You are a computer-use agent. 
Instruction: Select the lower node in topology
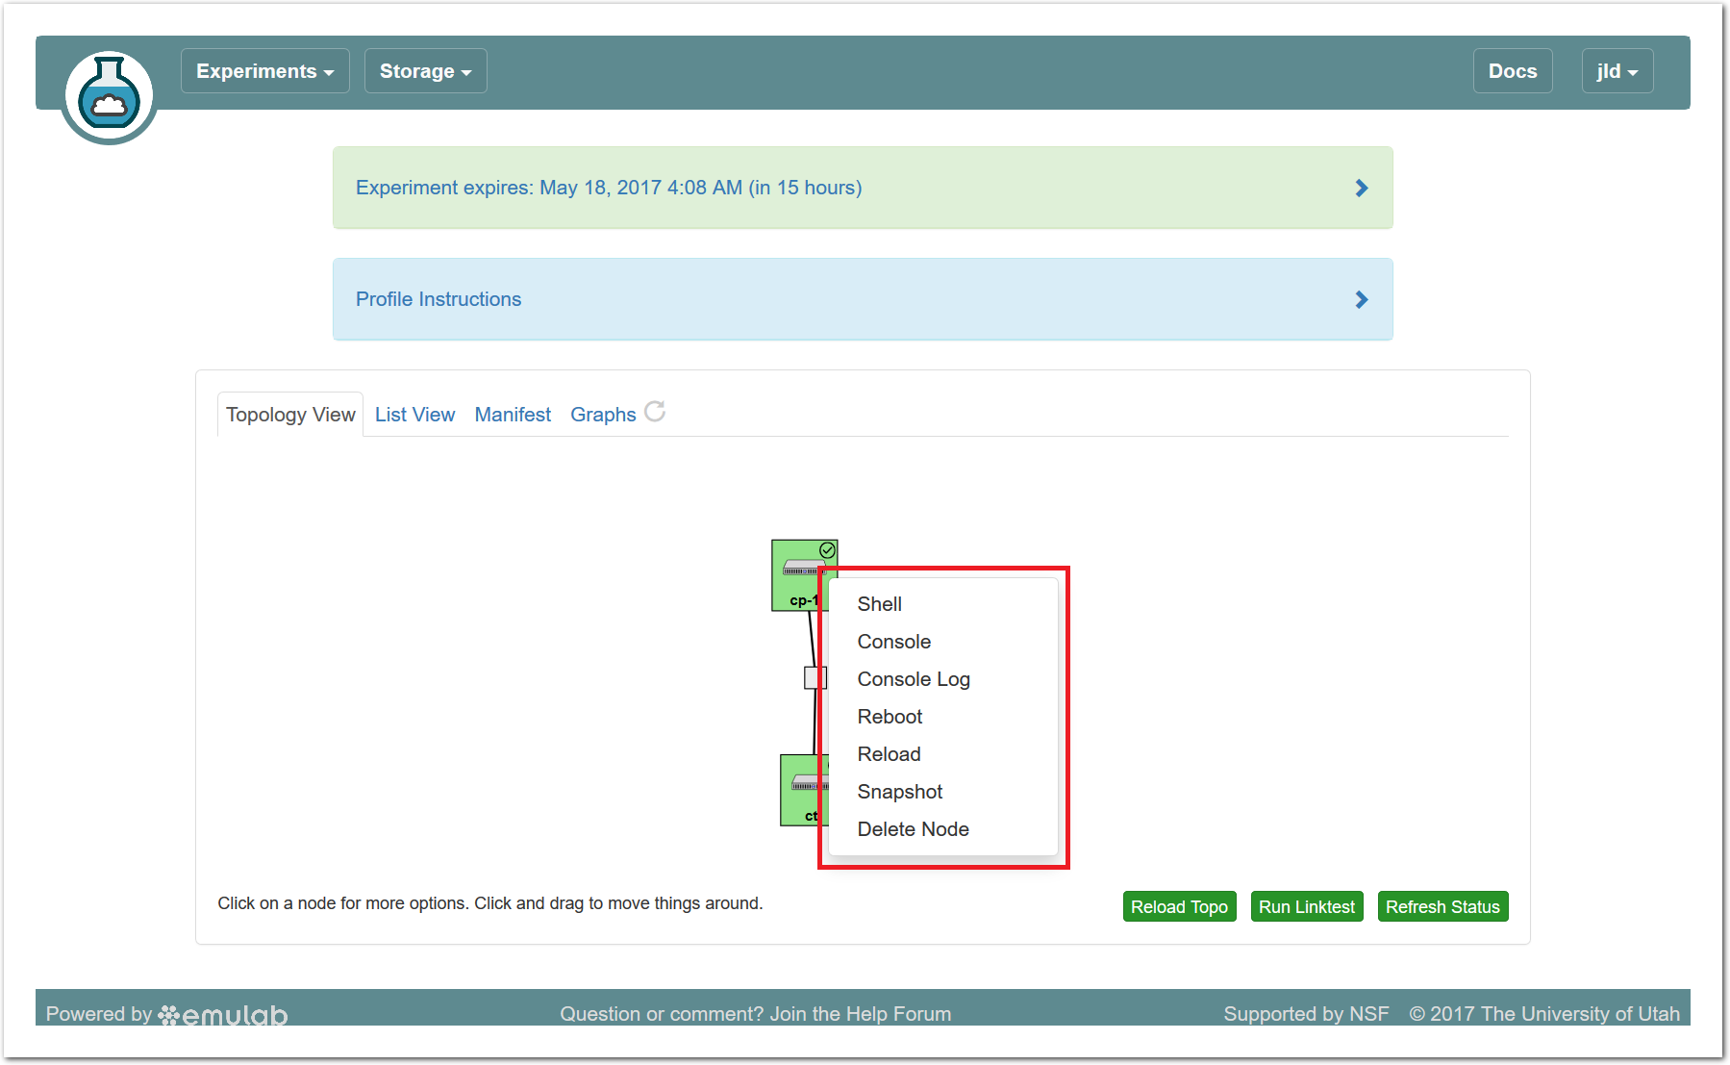pyautogui.click(x=802, y=791)
